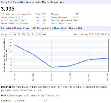
Task: Click the Dec-2016 x-axis label
Action: pyautogui.click(x=14, y=77)
